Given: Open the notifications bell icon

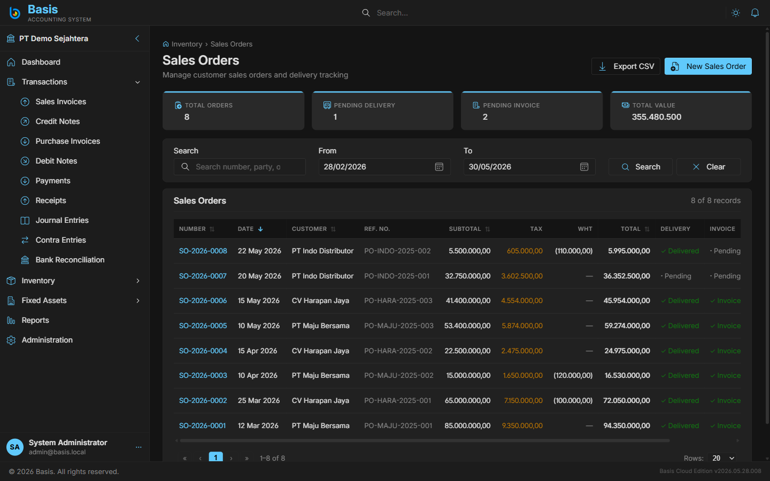Looking at the screenshot, I should pos(755,13).
